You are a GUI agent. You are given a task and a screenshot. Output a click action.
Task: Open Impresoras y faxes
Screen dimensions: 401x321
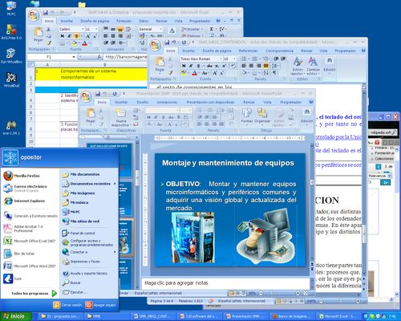(x=81, y=262)
